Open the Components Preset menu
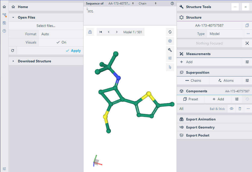This screenshot has width=252, height=172. [190, 99]
